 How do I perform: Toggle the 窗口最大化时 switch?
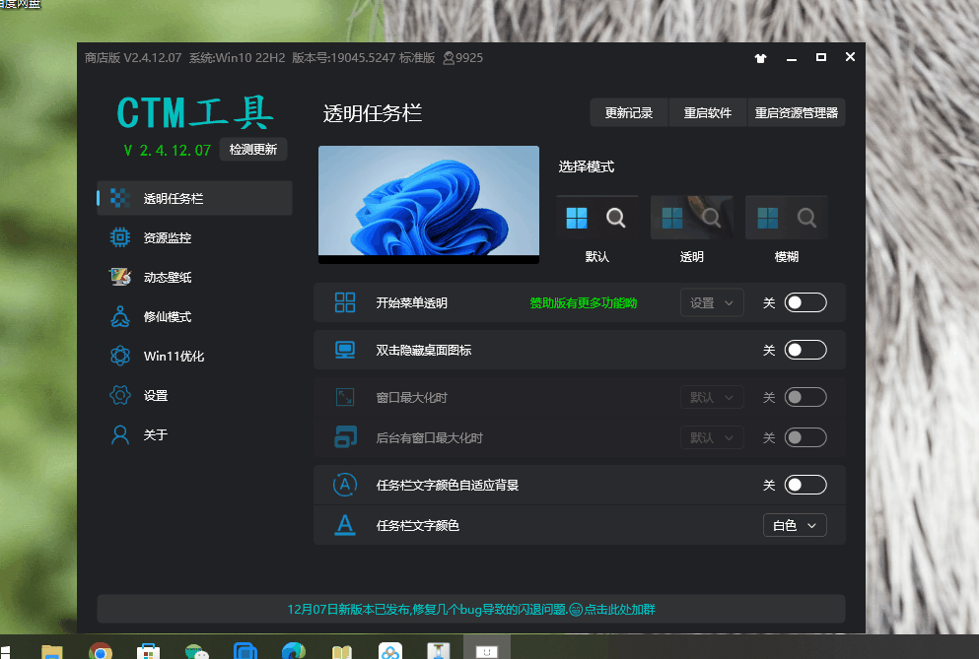805,397
